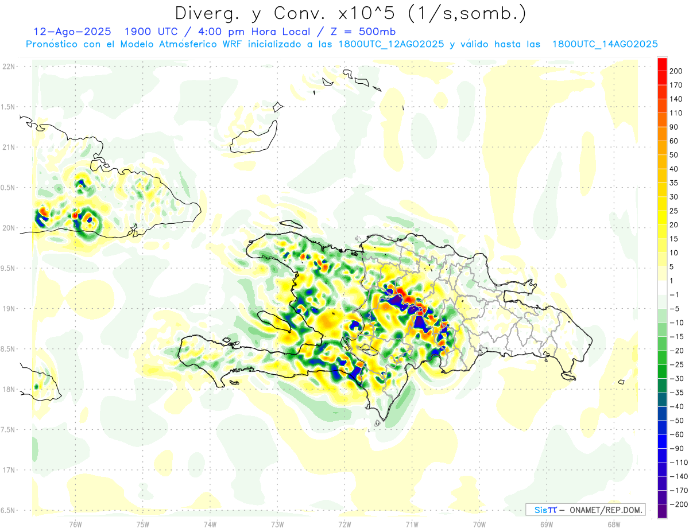Click the '69W' longitude label

[547, 525]
